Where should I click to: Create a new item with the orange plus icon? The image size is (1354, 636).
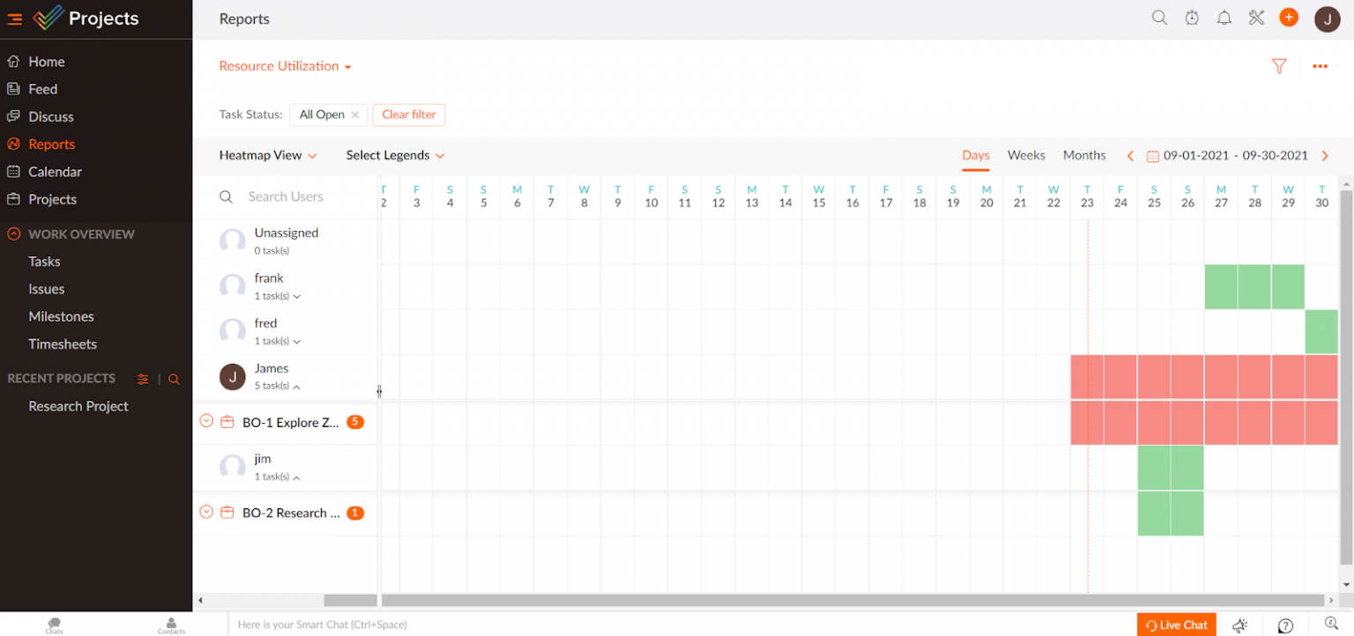[1289, 17]
